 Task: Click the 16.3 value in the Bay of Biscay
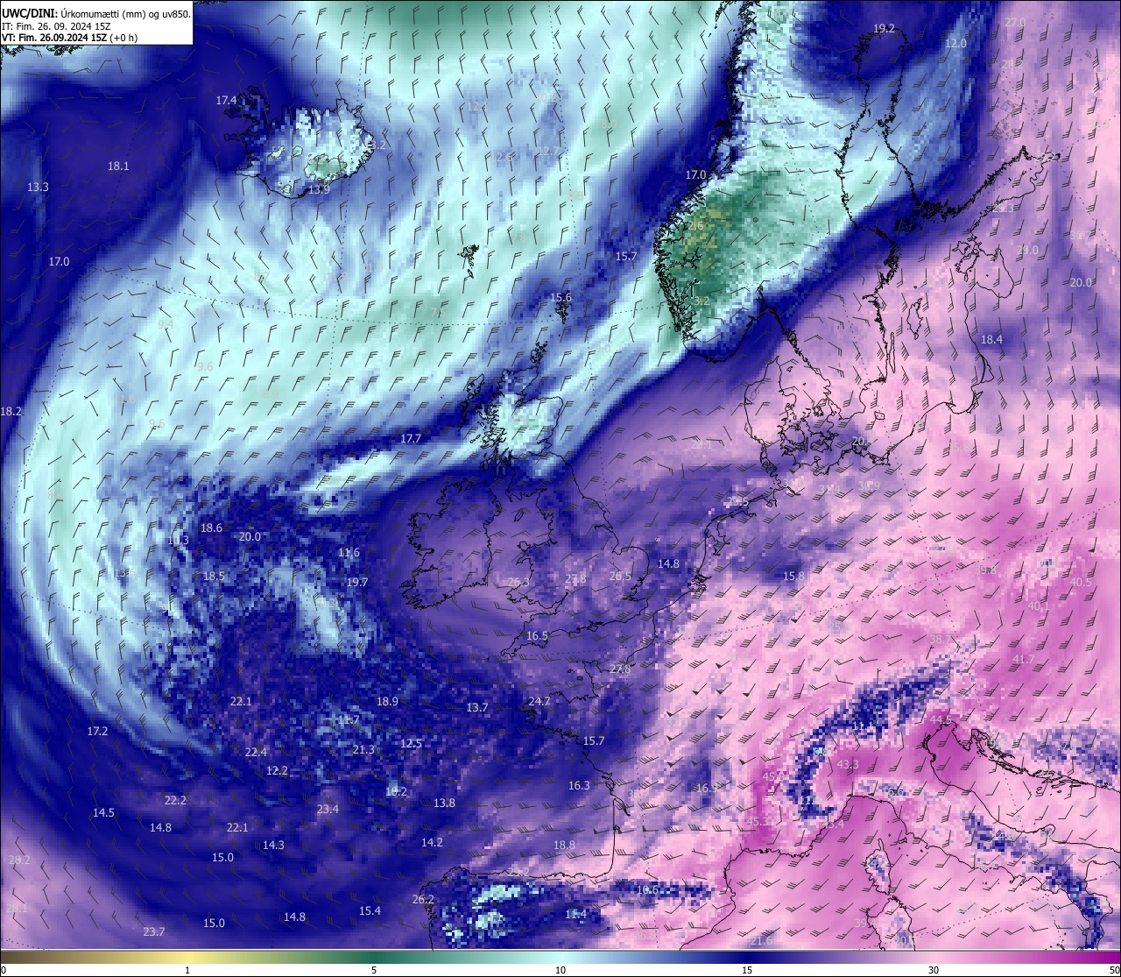coord(579,786)
